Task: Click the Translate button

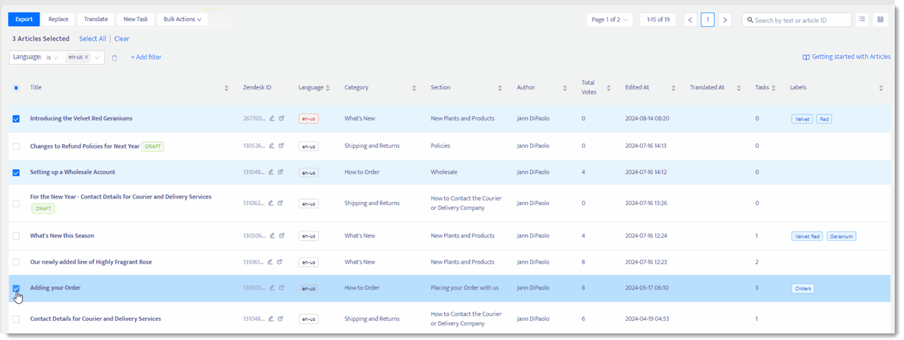Action: tap(96, 19)
